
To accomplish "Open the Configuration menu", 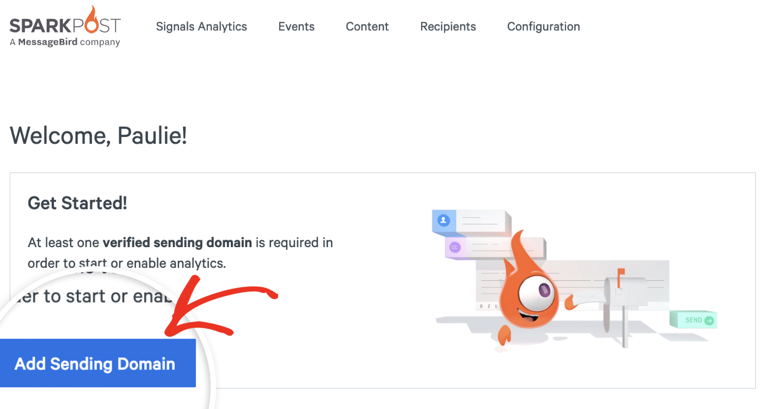I will pos(543,27).
